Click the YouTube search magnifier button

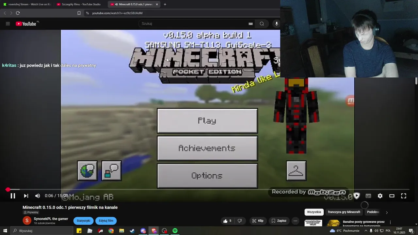262,23
